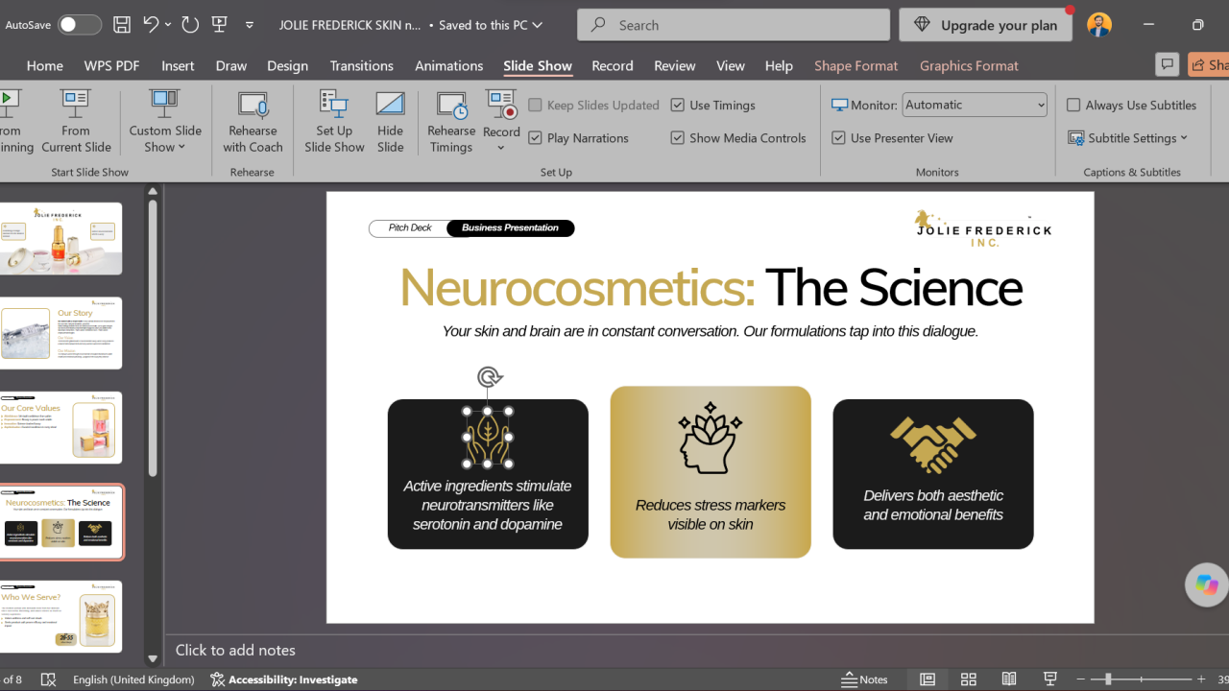Switch to the Animations tab
Screen dimensions: 1229x691
click(448, 65)
